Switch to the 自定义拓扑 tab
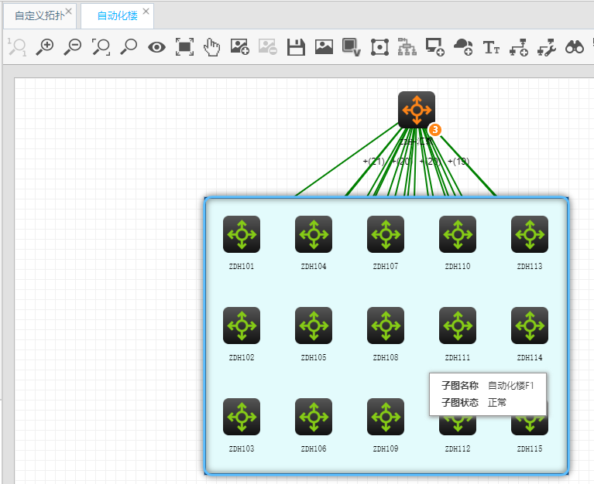The width and height of the screenshot is (594, 484). tap(37, 15)
